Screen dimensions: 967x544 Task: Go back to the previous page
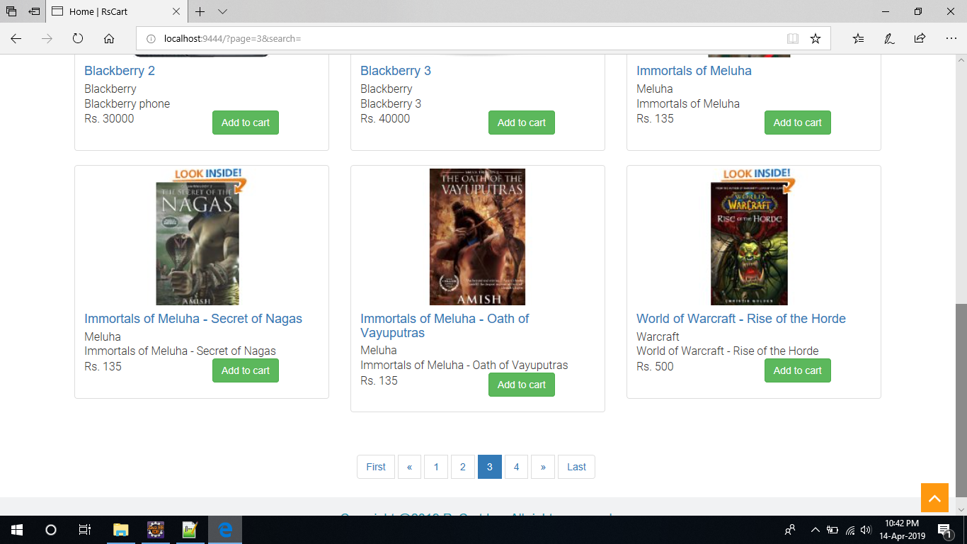pyautogui.click(x=16, y=38)
